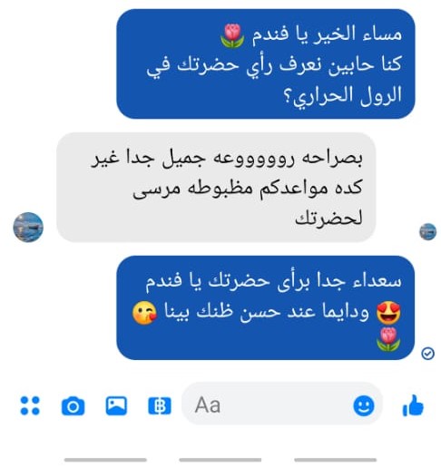The width and height of the screenshot is (441, 467).
Task: Focus the Aa message input field
Action: point(282,404)
